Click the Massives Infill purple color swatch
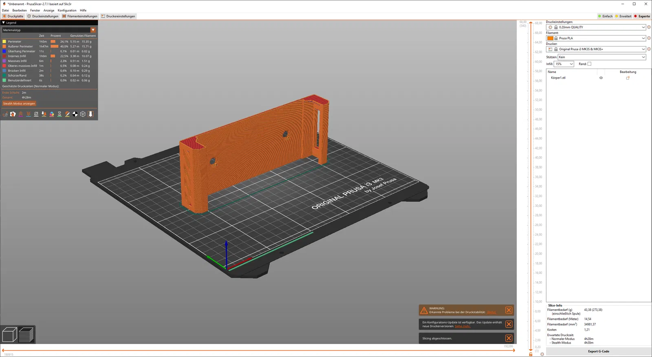Image resolution: width=652 pixels, height=357 pixels. click(x=4, y=61)
